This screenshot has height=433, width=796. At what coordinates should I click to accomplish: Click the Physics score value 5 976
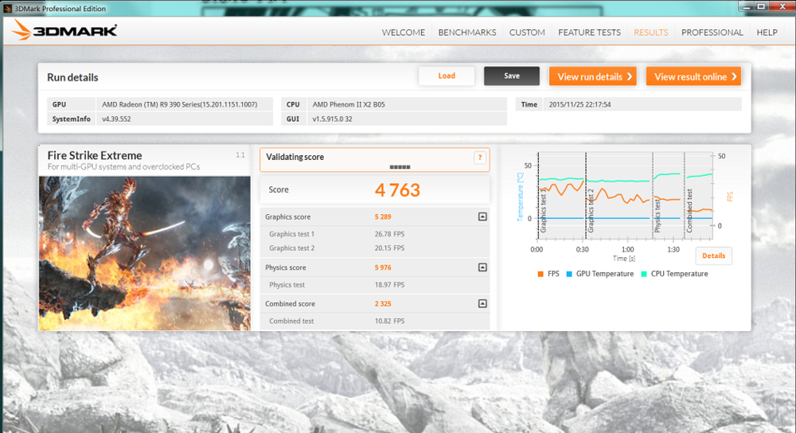383,267
